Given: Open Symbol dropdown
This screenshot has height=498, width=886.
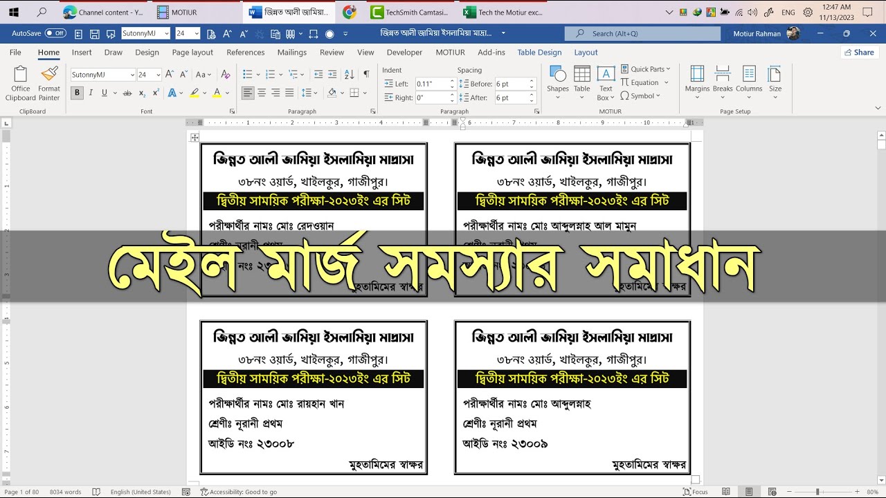Looking at the screenshot, I should 640,95.
